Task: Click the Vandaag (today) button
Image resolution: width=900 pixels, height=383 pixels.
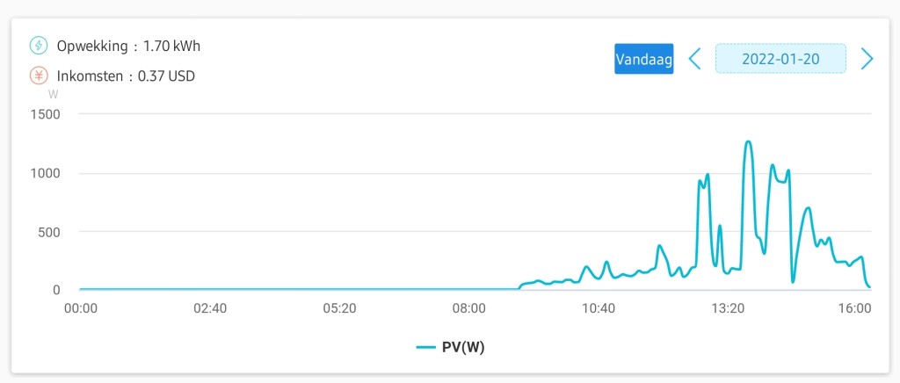Action: [643, 59]
